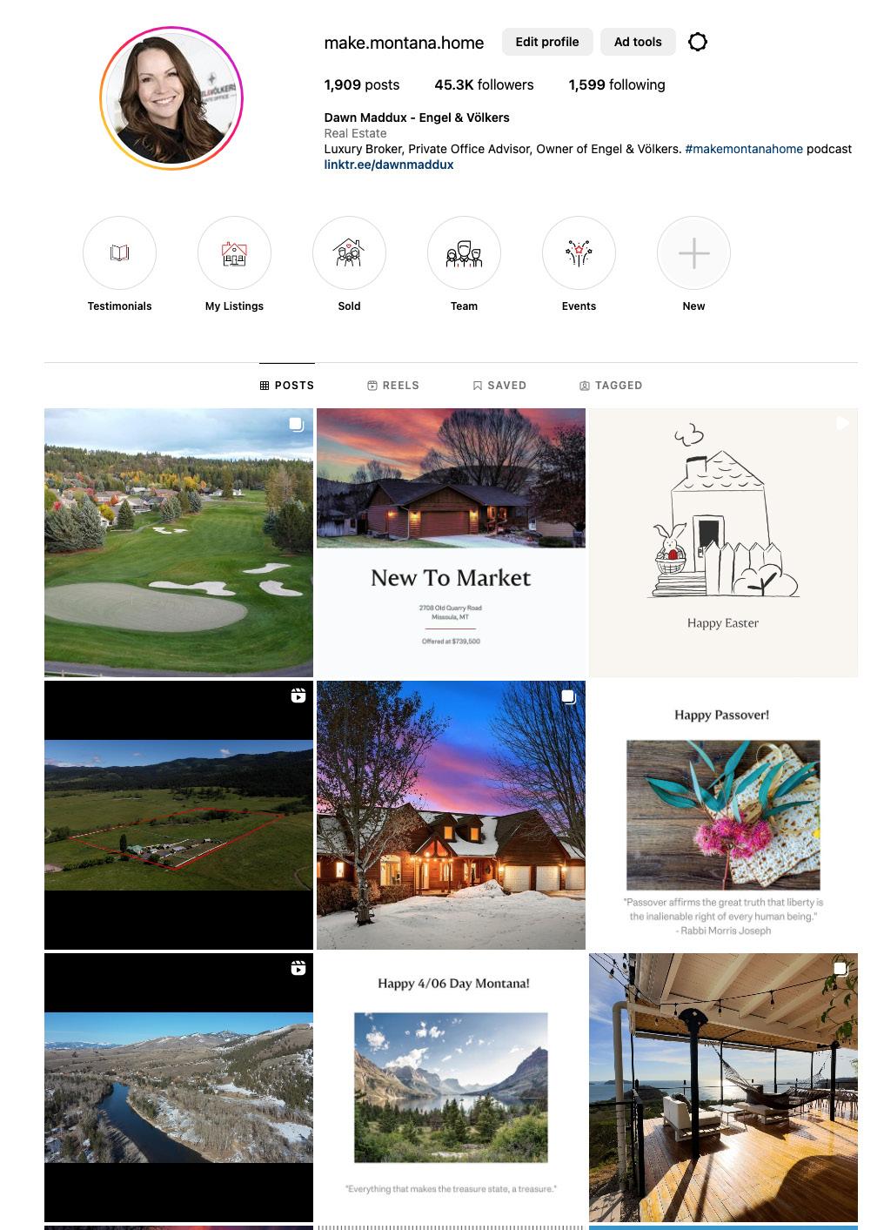Switch to the Saved tab
884x1230 pixels.
coord(499,385)
